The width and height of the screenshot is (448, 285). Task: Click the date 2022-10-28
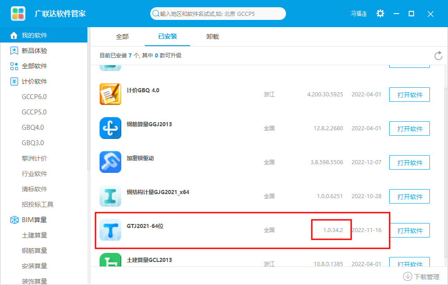click(366, 196)
